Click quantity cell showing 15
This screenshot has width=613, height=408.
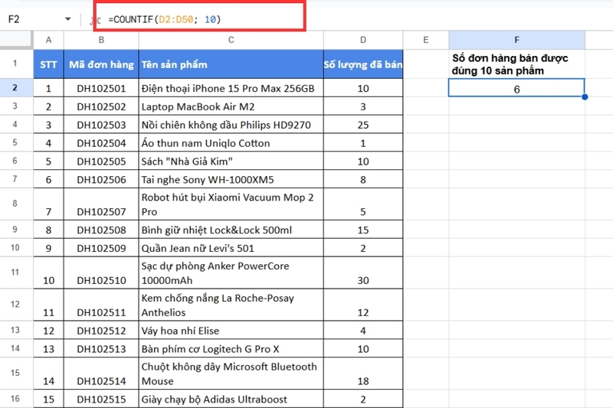pos(363,230)
